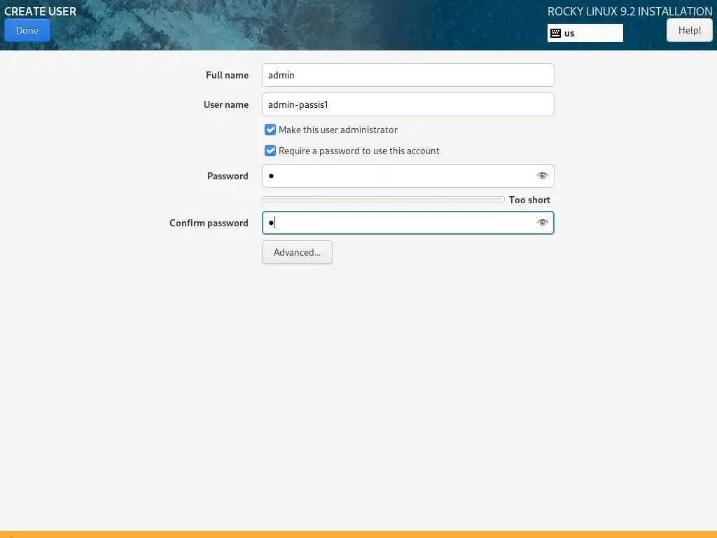Click the orange warning bar at the bottom

pyautogui.click(x=358, y=534)
